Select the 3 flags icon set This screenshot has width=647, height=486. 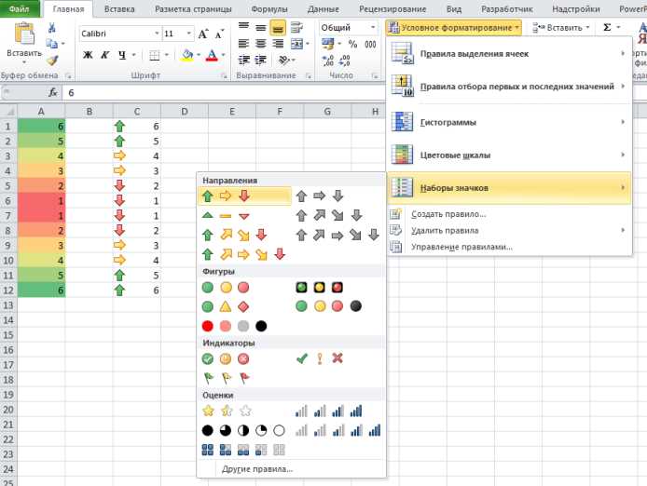point(226,378)
